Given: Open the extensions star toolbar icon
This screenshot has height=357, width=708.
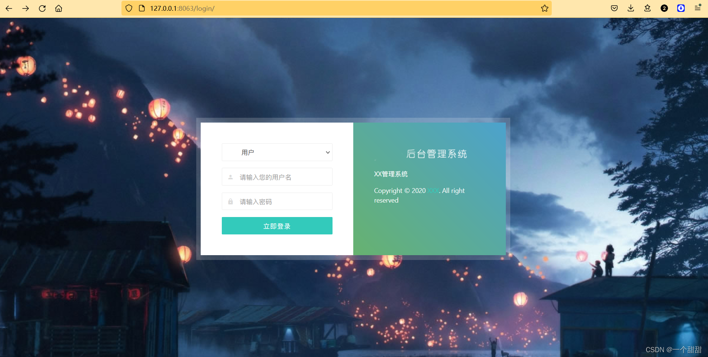Looking at the screenshot, I should tap(648, 8).
